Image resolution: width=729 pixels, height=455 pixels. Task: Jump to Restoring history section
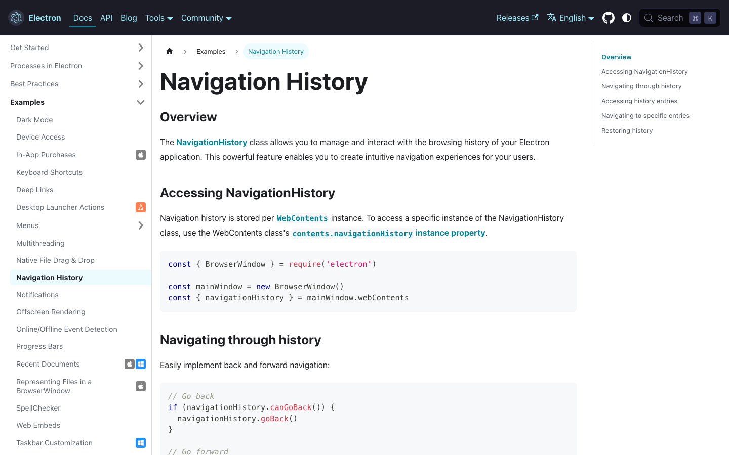click(x=627, y=131)
